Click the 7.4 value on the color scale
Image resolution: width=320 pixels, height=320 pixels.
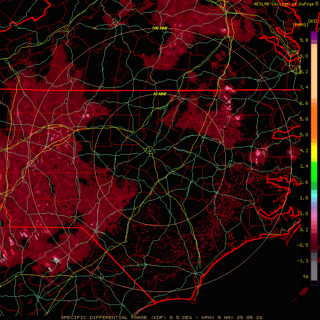coord(304,87)
